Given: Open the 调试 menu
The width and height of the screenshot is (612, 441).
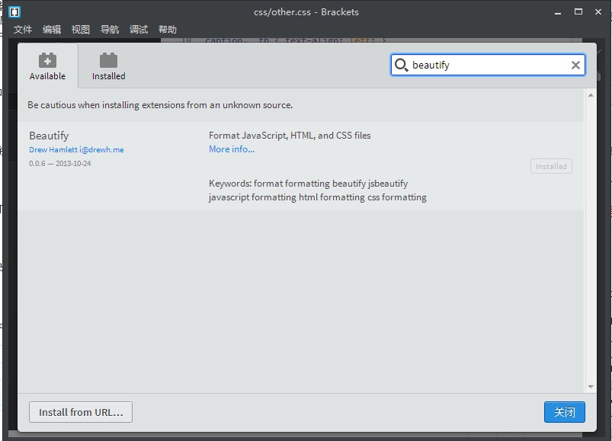Looking at the screenshot, I should click(x=139, y=29).
